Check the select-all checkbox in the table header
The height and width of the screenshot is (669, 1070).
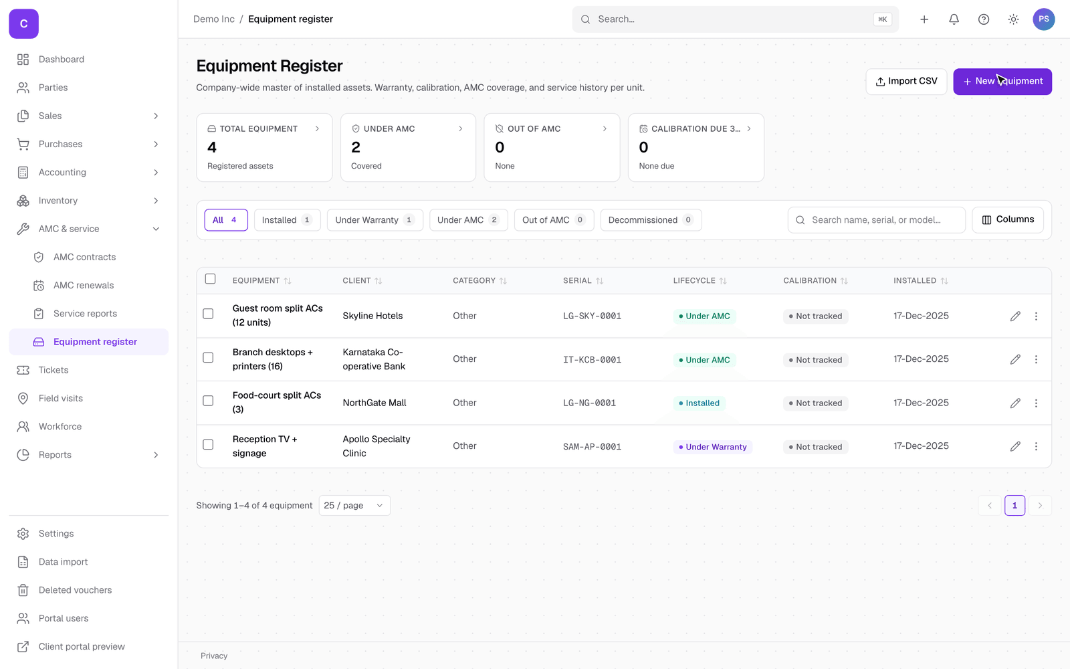pyautogui.click(x=210, y=279)
